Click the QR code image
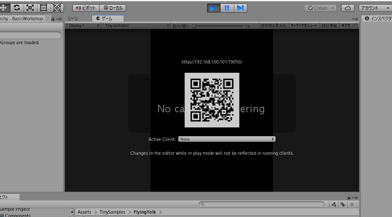 pyautogui.click(x=212, y=100)
